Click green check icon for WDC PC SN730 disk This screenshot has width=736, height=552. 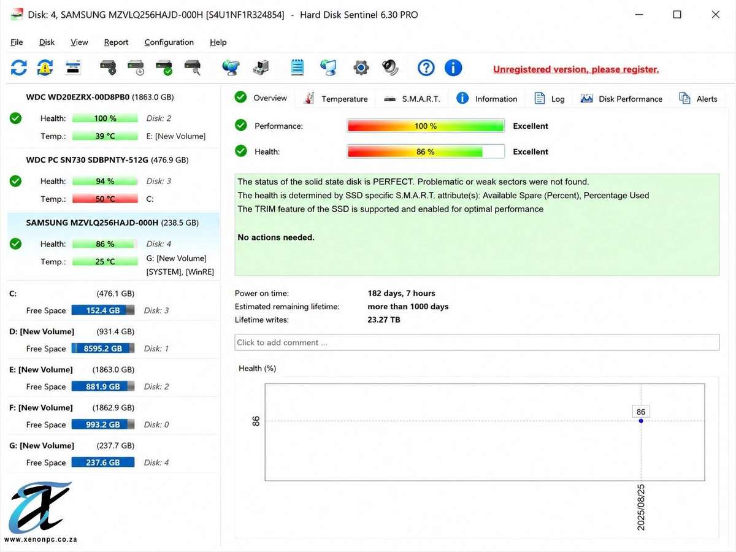pyautogui.click(x=16, y=181)
